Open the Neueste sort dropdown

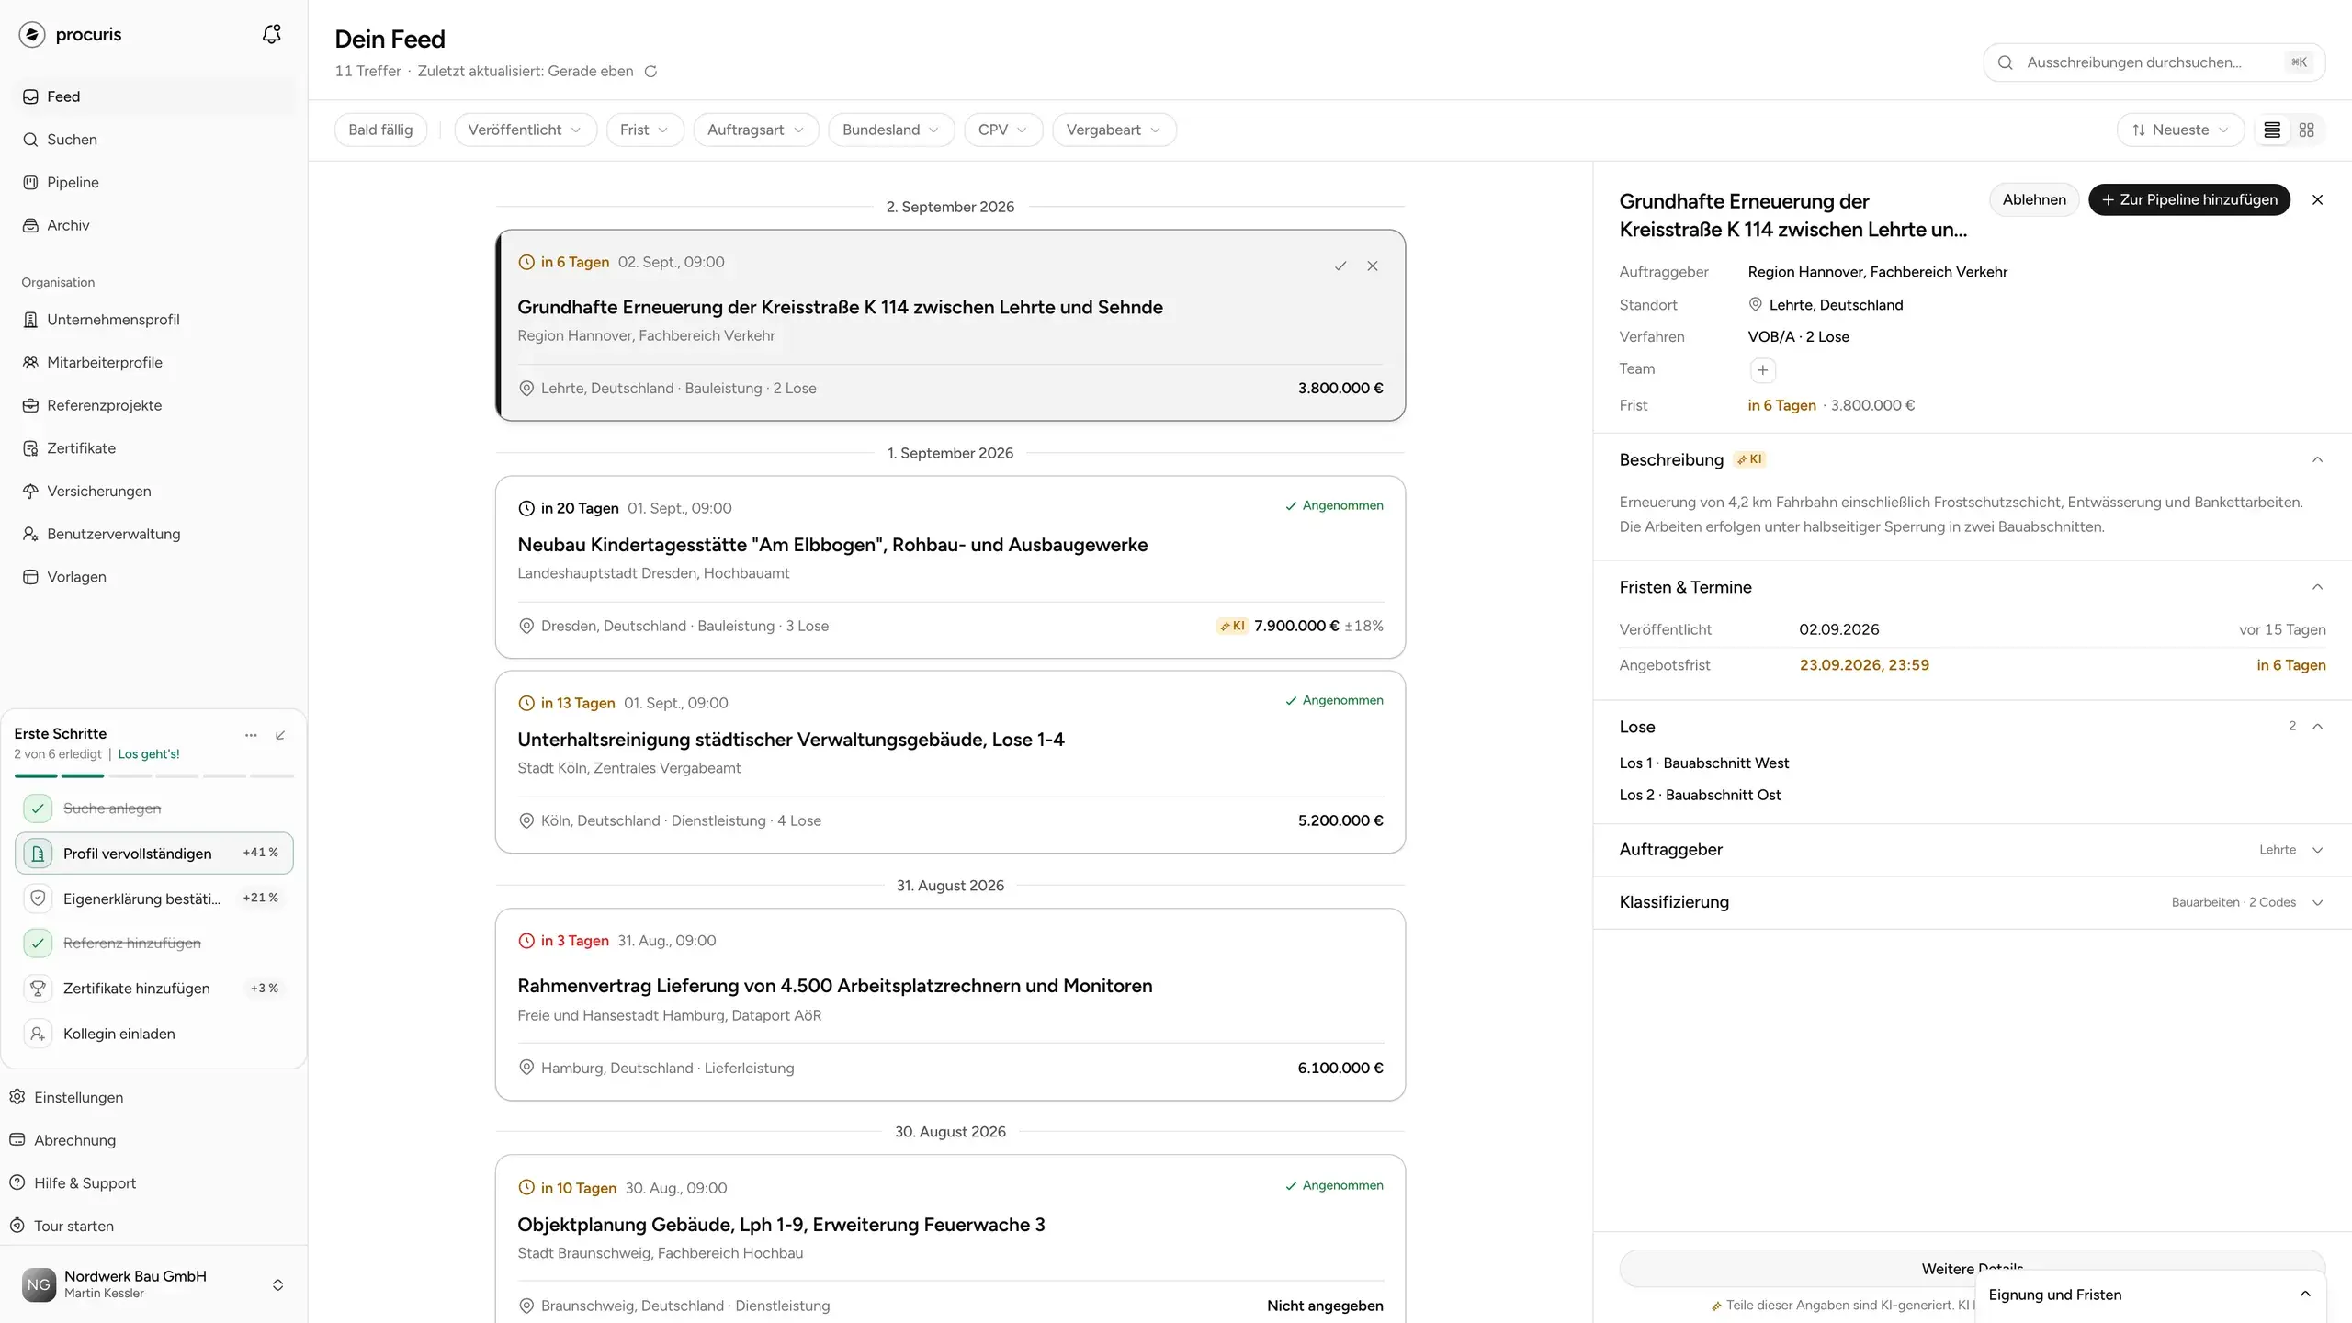tap(2180, 130)
